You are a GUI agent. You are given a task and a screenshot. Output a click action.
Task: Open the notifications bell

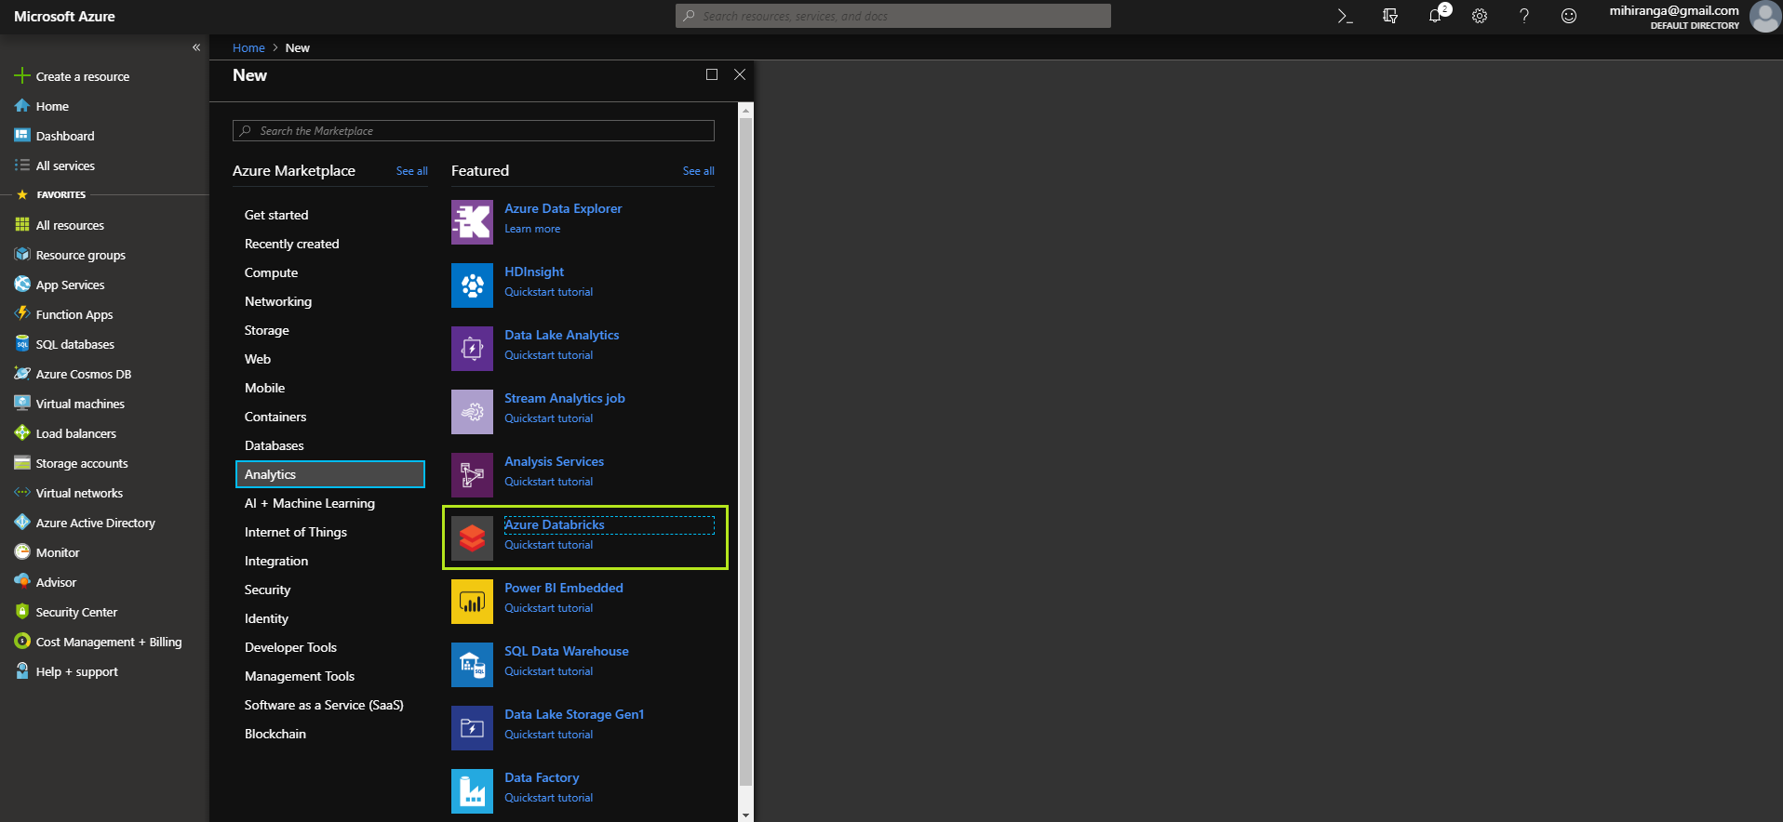click(1435, 16)
